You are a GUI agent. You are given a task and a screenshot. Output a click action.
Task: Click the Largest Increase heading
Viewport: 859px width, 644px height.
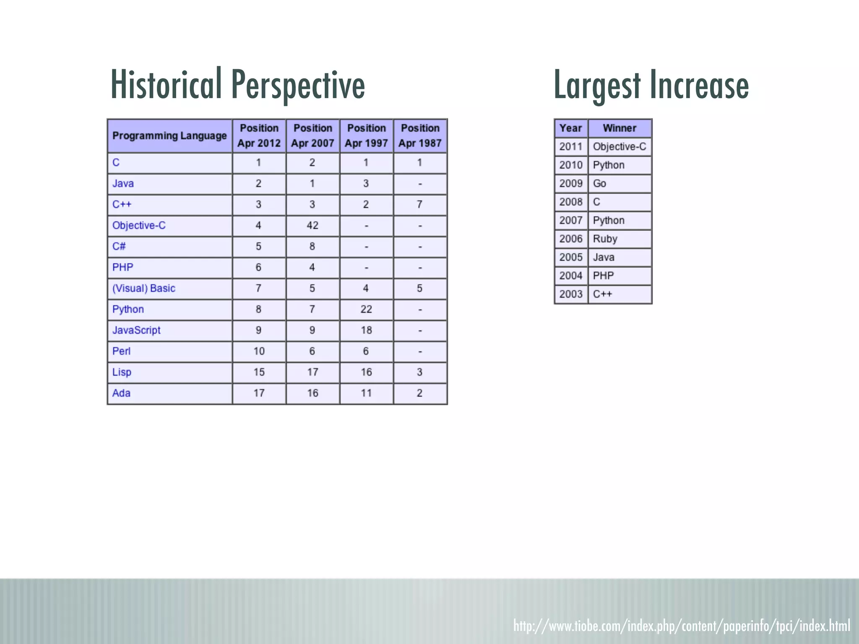(x=651, y=85)
